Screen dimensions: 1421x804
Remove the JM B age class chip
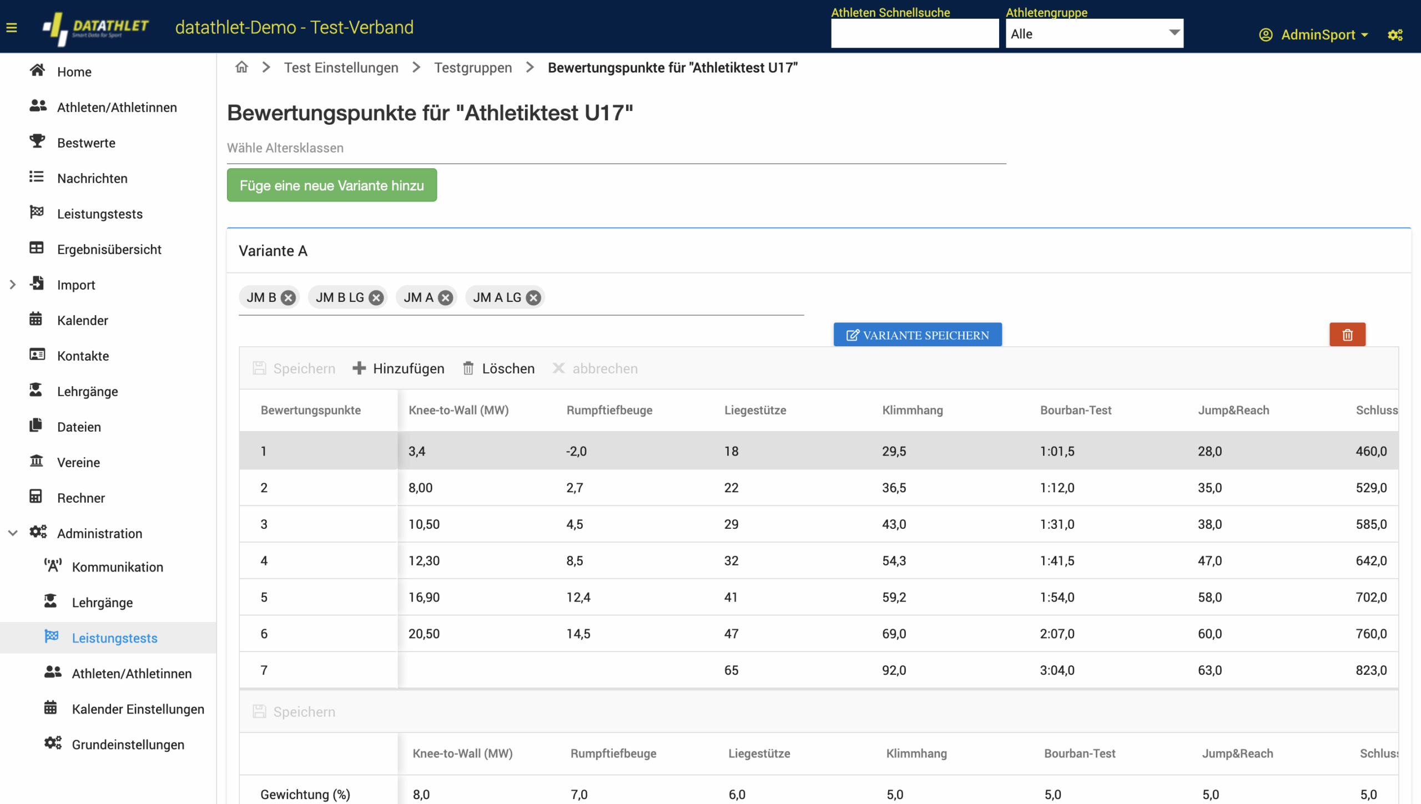pos(288,298)
